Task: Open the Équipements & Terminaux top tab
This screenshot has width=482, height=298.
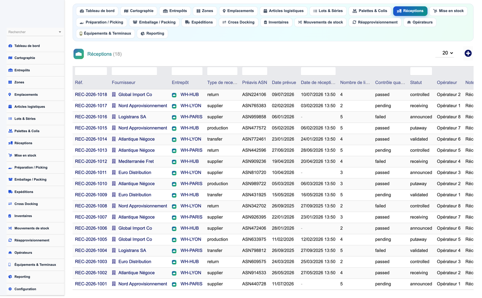Action: tap(105, 34)
